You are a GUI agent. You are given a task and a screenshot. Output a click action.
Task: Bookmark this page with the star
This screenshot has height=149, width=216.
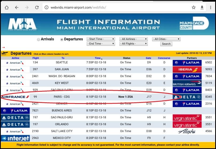pyautogui.click(x=194, y=7)
